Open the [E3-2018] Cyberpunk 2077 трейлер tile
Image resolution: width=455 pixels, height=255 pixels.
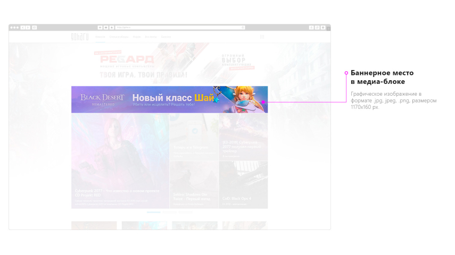pos(243,137)
